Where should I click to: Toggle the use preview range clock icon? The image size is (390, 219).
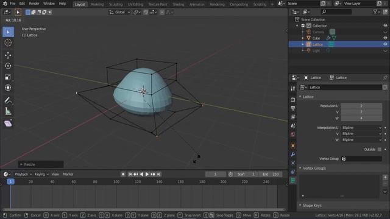click(x=230, y=175)
